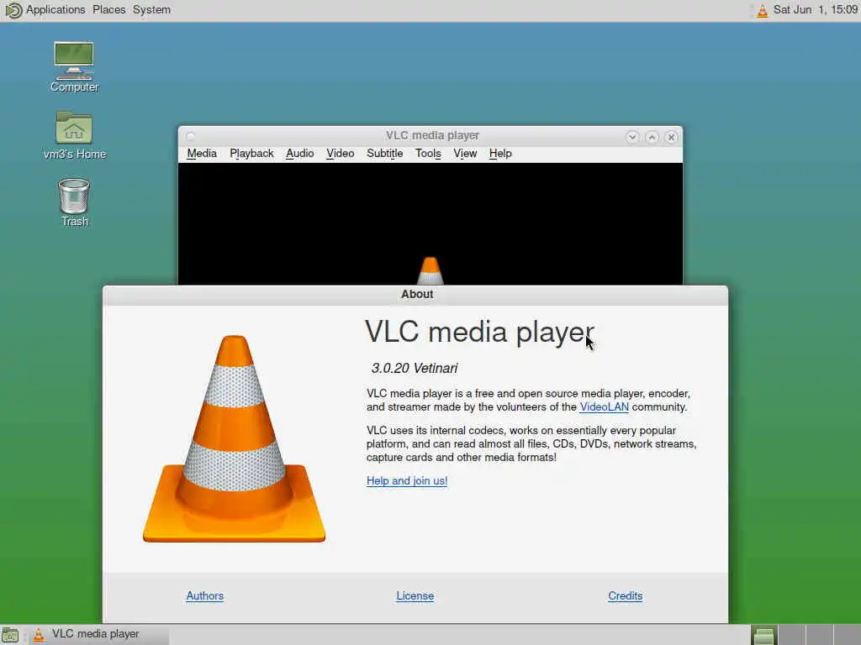This screenshot has height=645, width=861.
Task: Switch to the first workspace in the switcher
Action: 763,635
